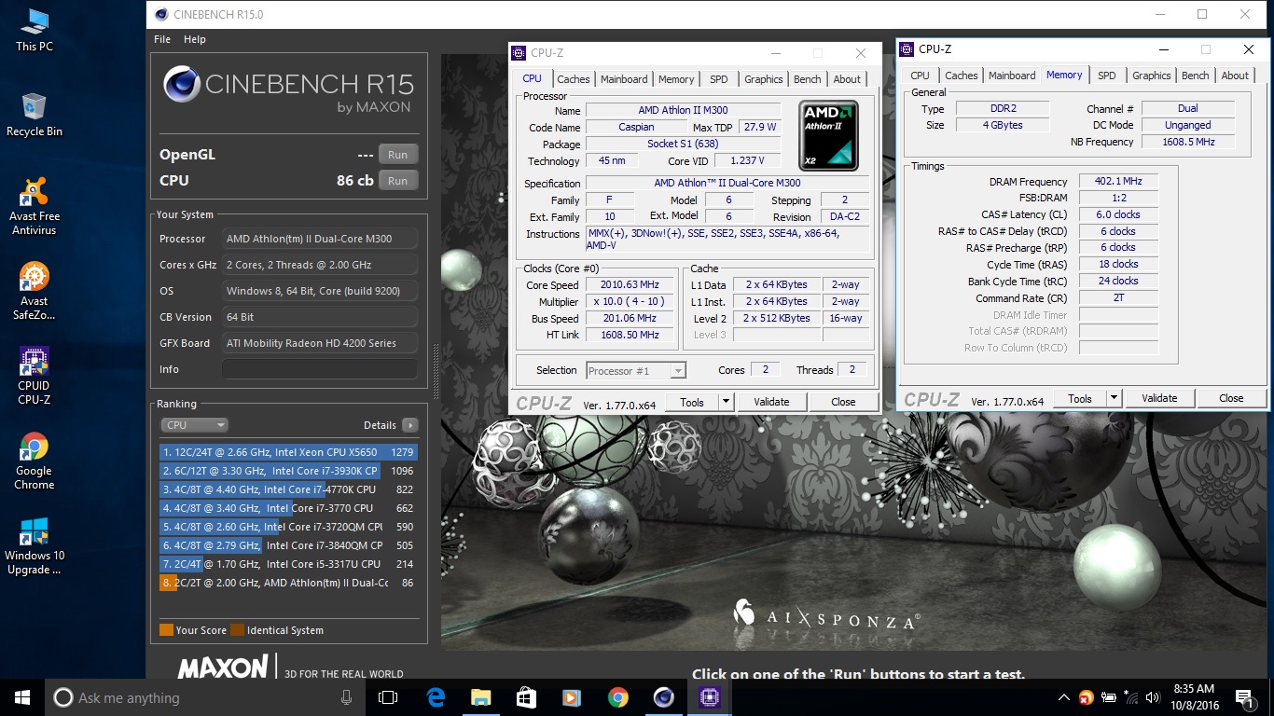Image resolution: width=1274 pixels, height=716 pixels.
Task: Select the AMD Athlon II ranking row
Action: coord(287,583)
